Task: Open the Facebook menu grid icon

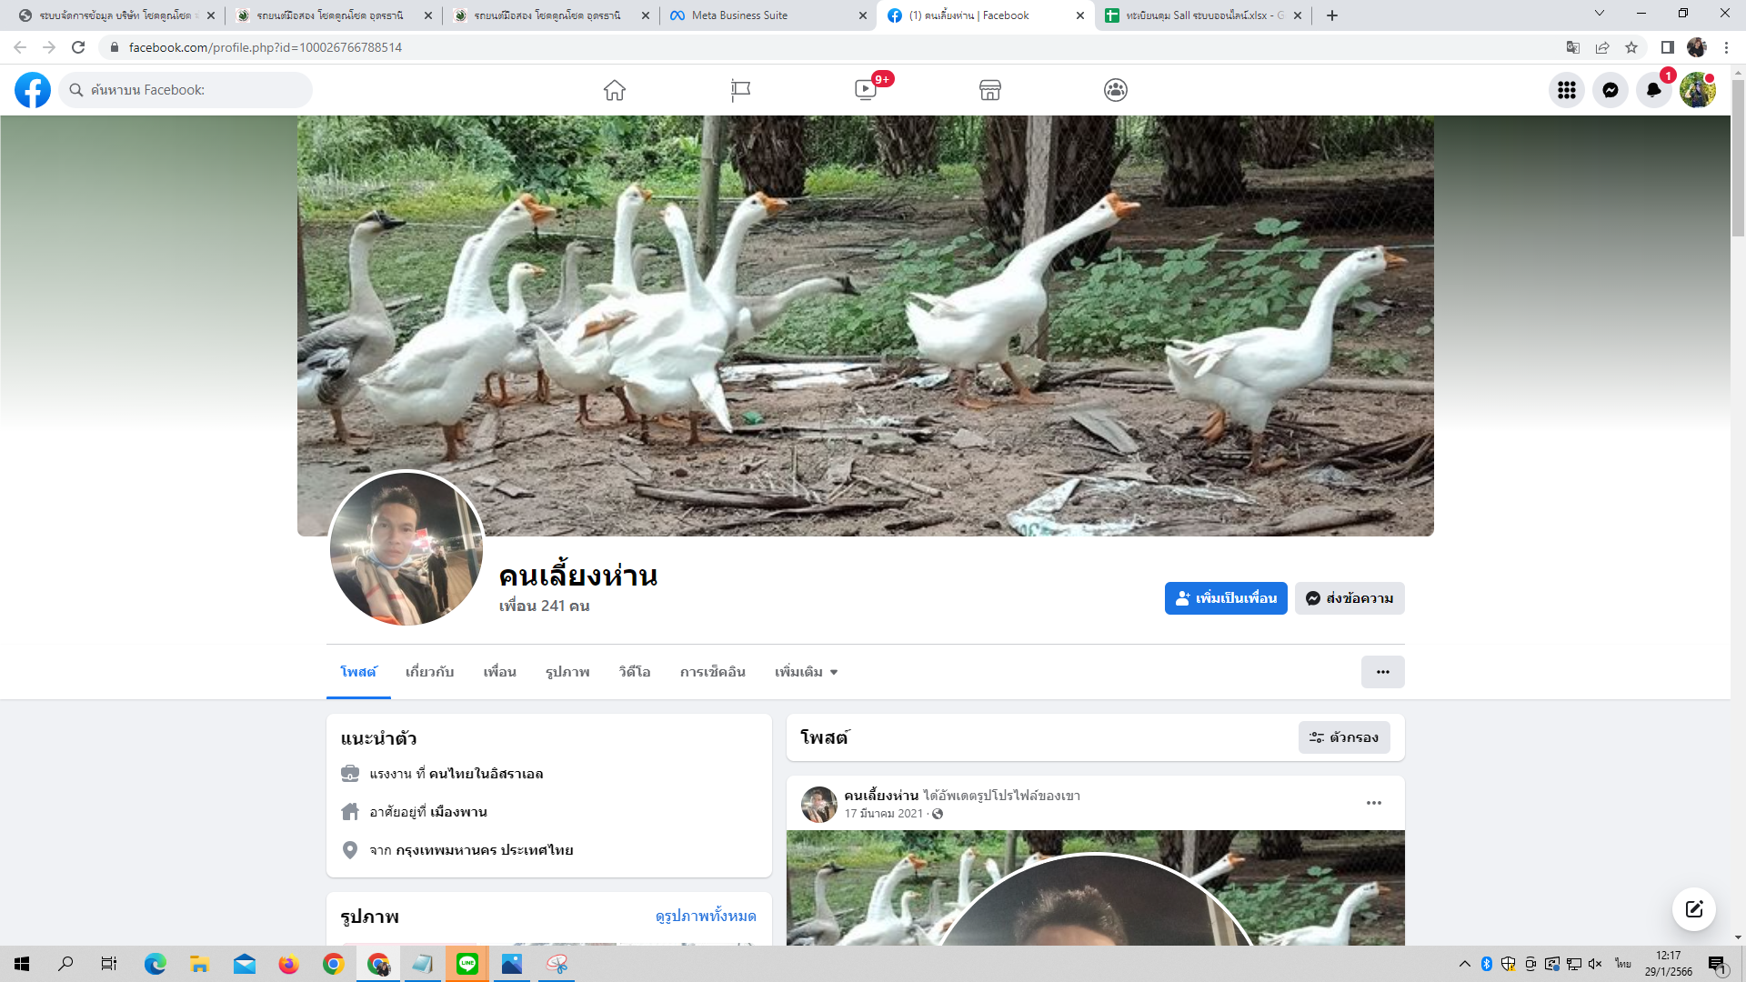Action: click(x=1566, y=90)
